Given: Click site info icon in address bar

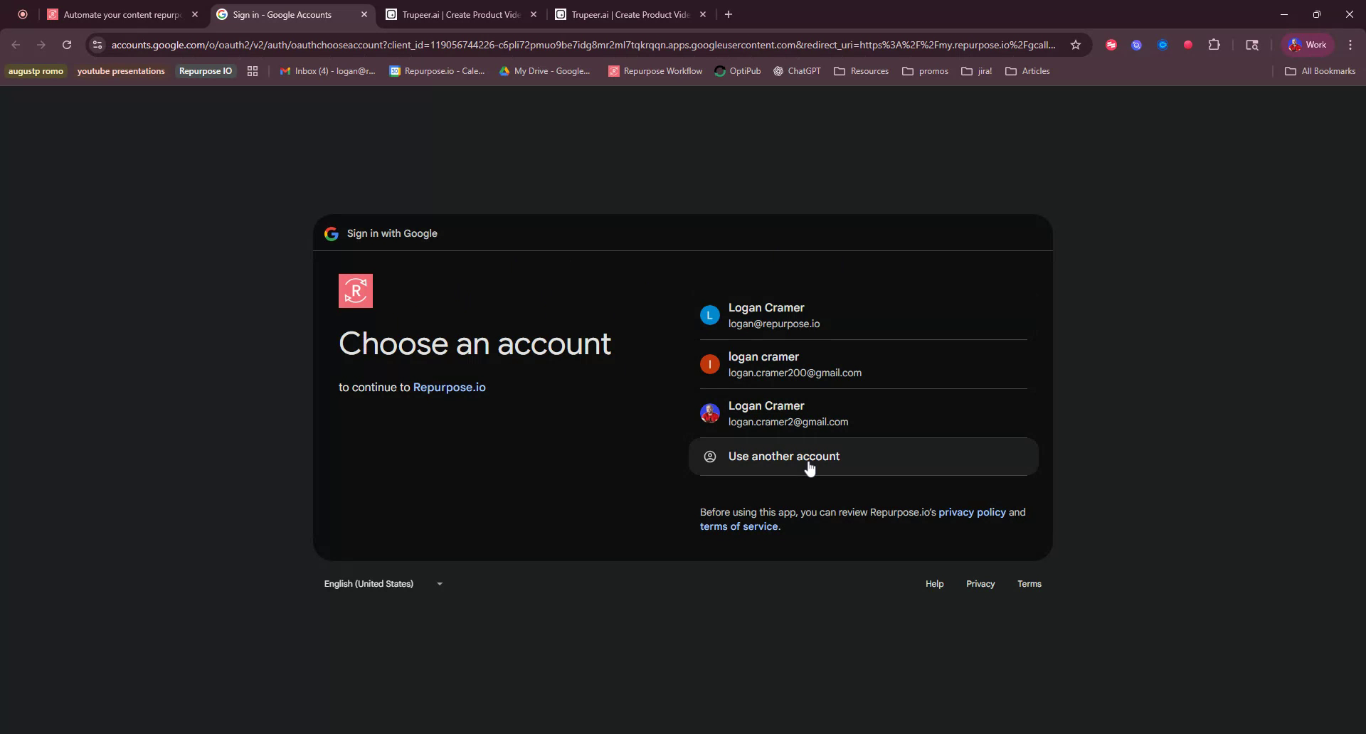Looking at the screenshot, I should point(97,44).
